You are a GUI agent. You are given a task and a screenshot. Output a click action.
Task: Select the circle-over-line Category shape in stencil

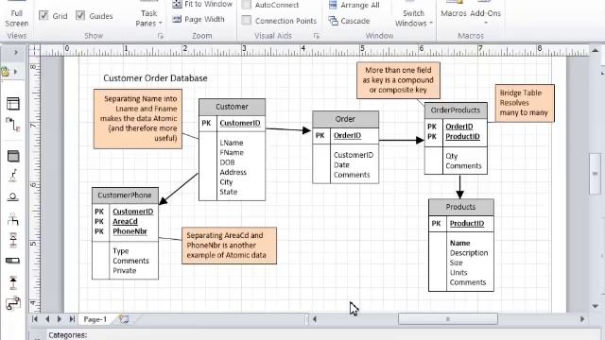pos(12,197)
